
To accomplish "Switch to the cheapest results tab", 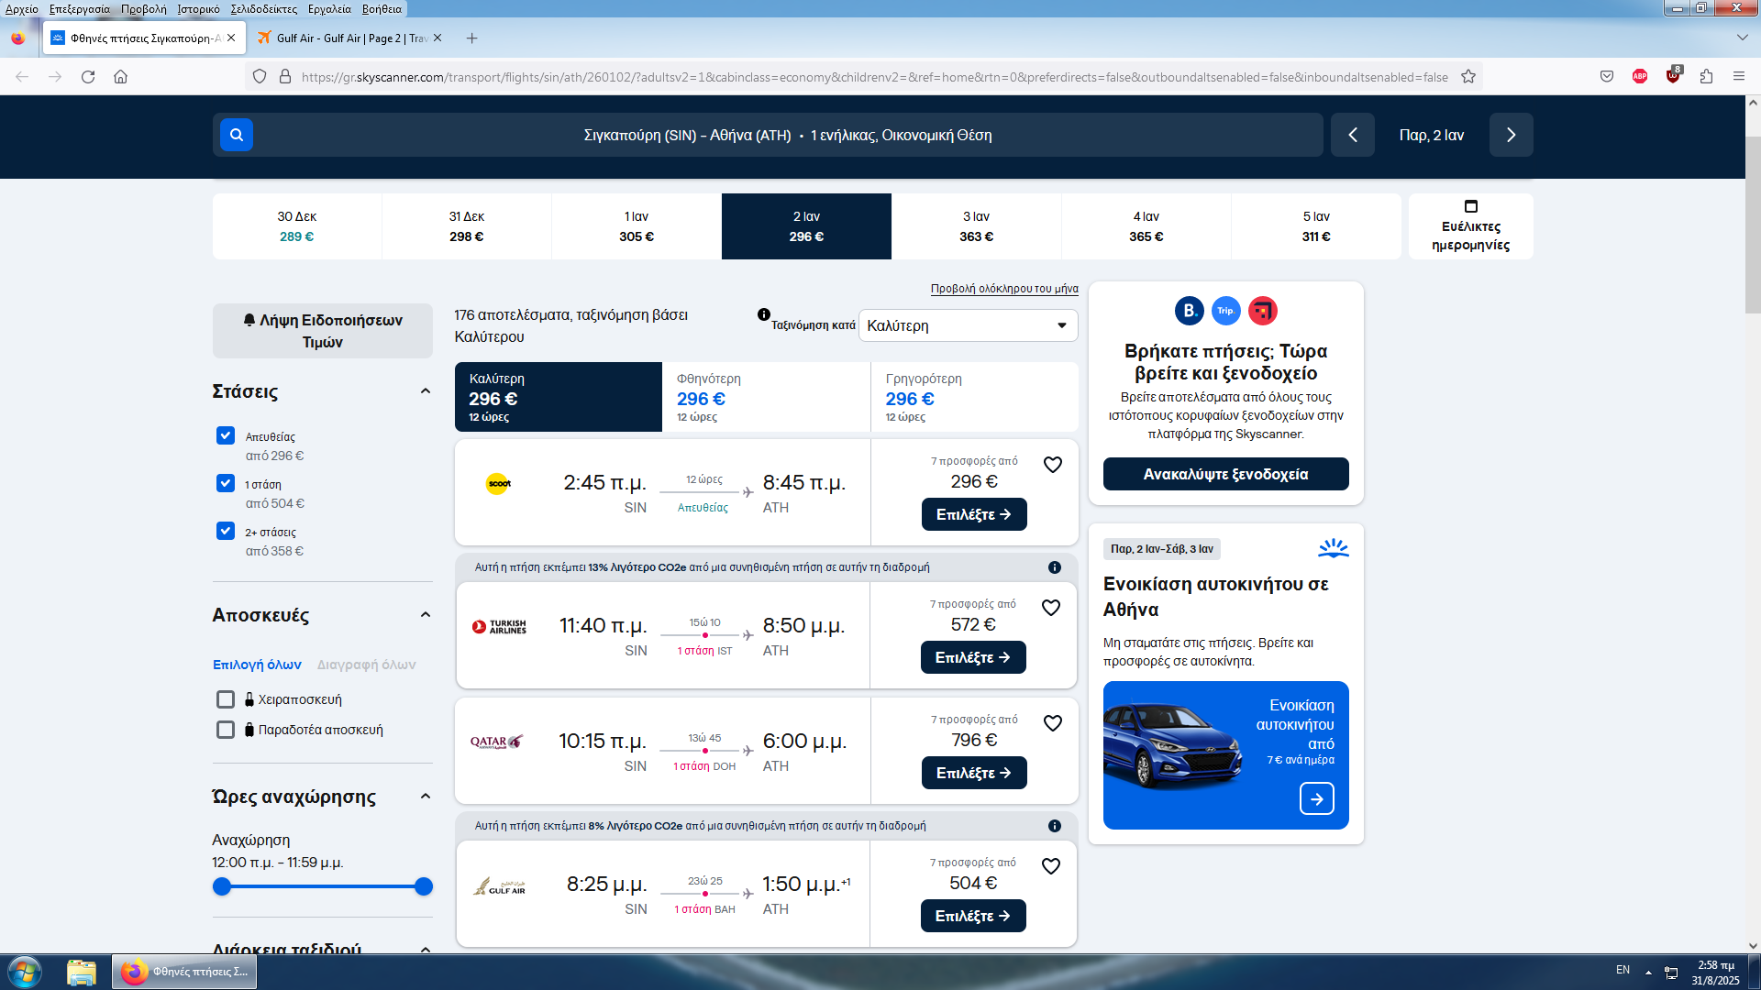I will (766, 397).
